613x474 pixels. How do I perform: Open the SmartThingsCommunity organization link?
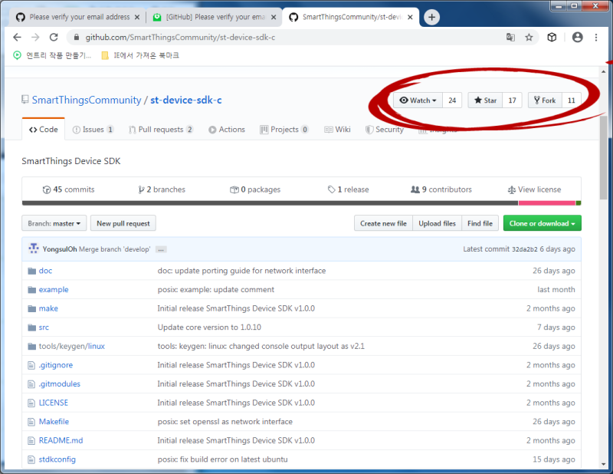[87, 100]
